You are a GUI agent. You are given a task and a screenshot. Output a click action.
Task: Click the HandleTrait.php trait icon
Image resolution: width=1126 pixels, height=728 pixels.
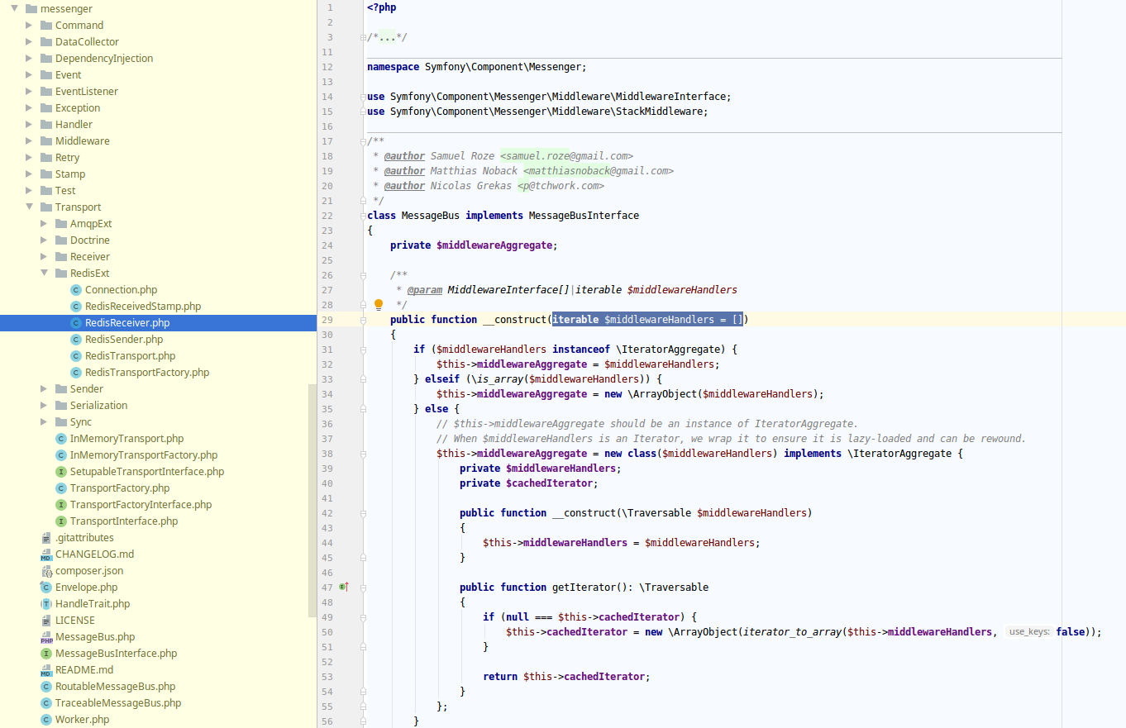pyautogui.click(x=46, y=604)
